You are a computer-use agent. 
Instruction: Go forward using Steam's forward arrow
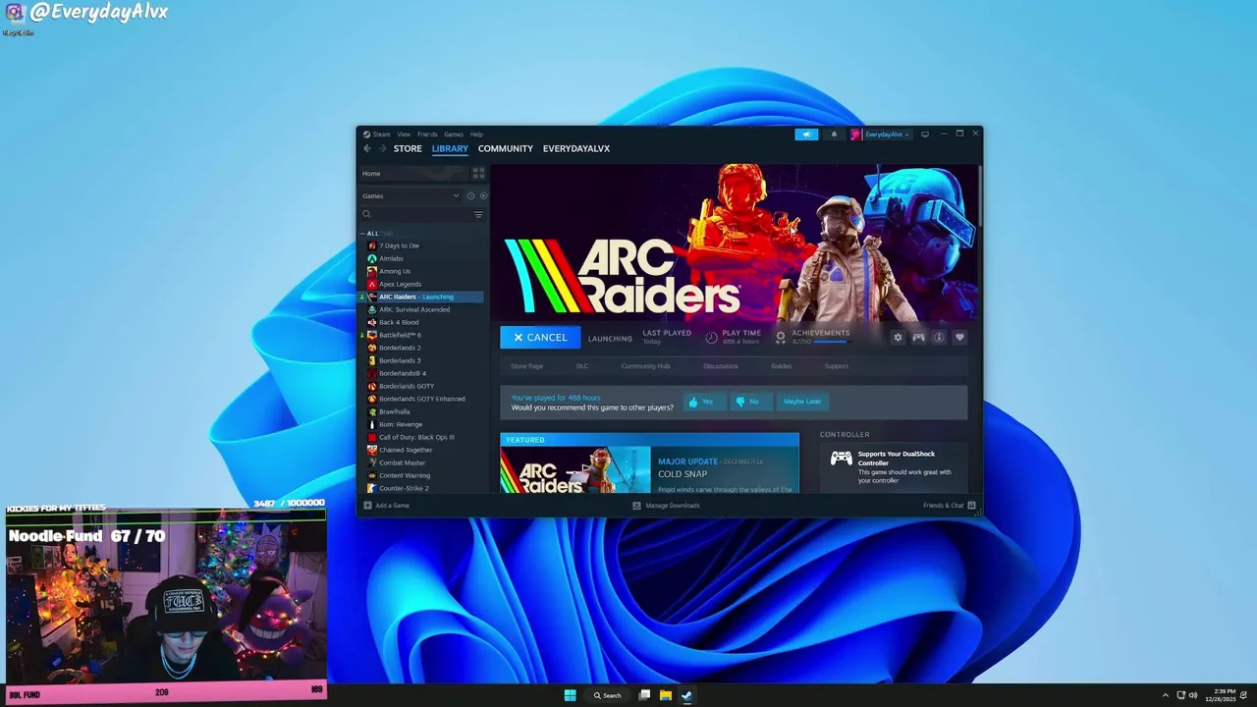(x=382, y=148)
